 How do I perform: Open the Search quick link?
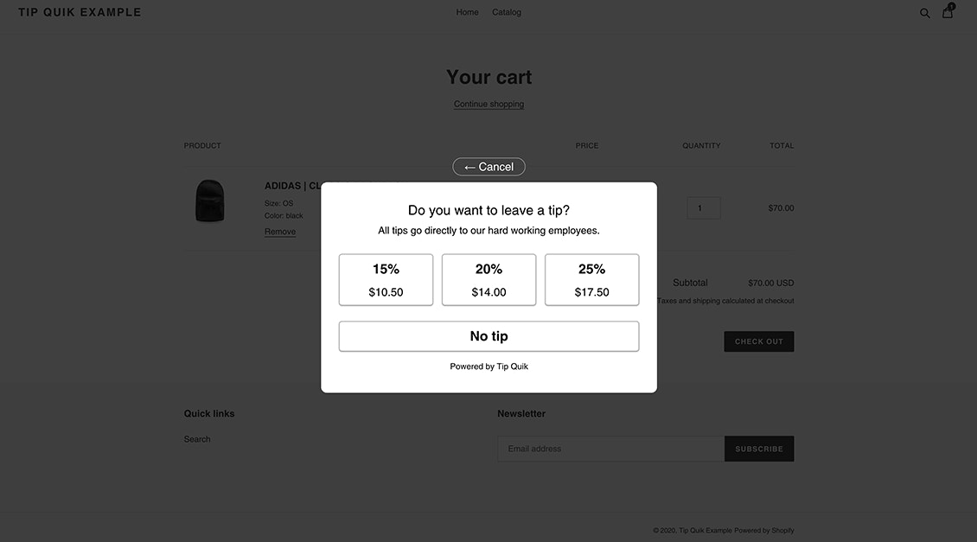[x=197, y=439]
